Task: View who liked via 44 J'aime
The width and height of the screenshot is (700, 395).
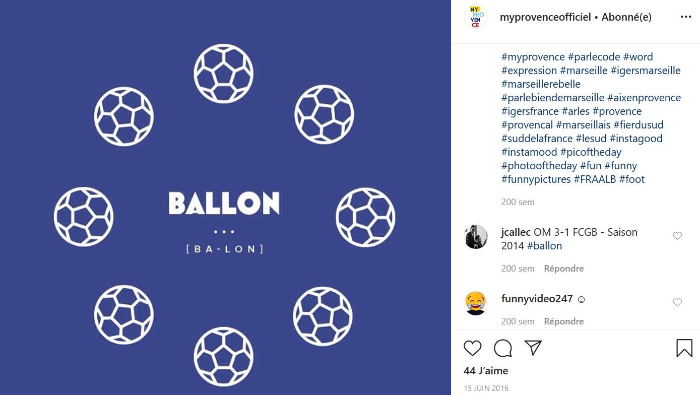Action: (x=485, y=370)
